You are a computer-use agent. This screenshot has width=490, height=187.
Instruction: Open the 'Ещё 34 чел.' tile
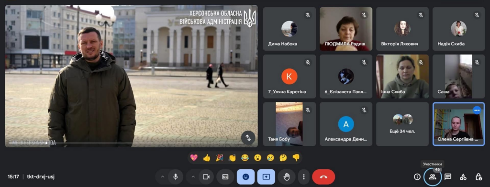pyautogui.click(x=402, y=124)
